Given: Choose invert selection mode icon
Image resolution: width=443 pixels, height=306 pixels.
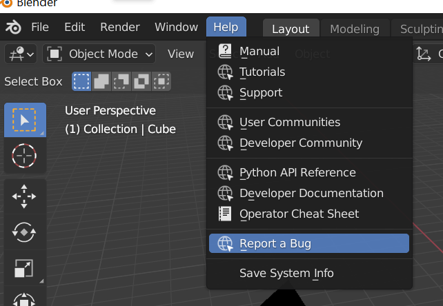Looking at the screenshot, I should click(x=141, y=81).
